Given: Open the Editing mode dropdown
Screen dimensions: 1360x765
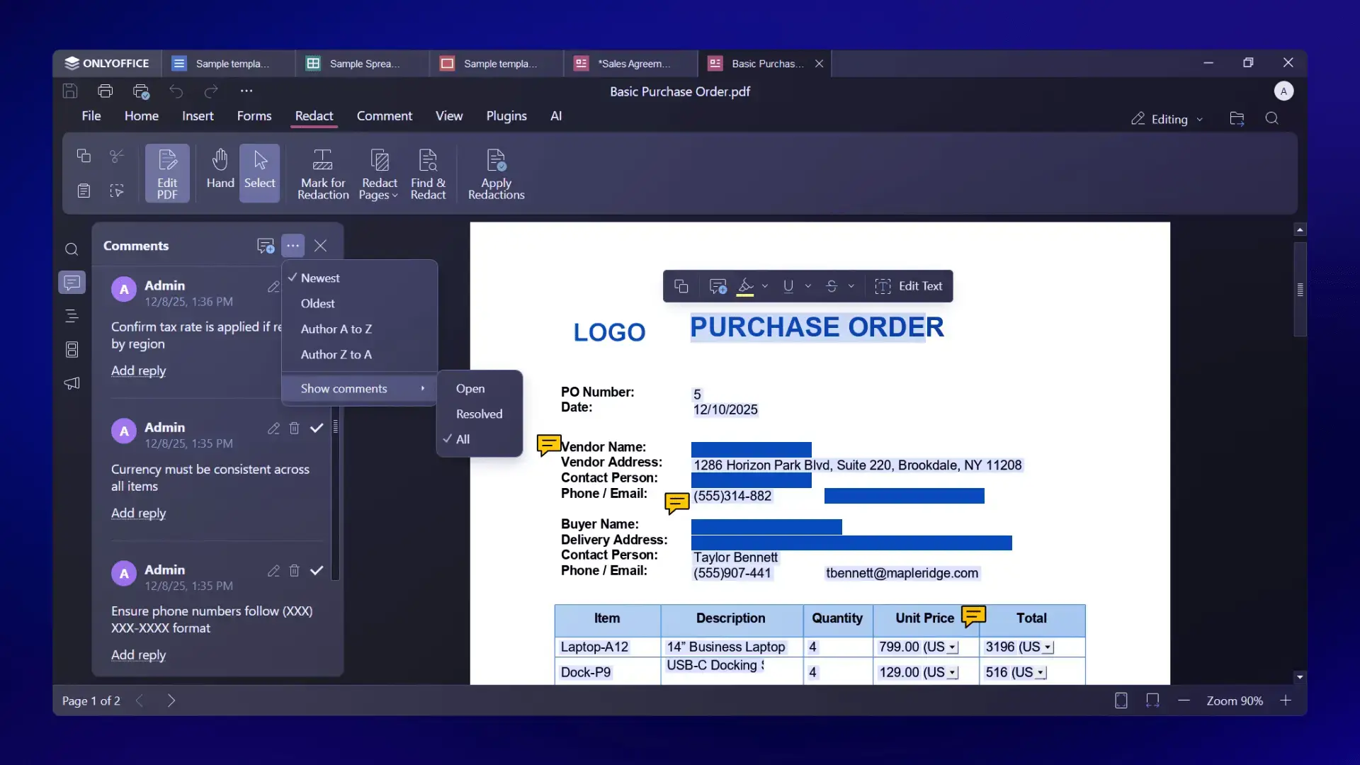Looking at the screenshot, I should tap(1167, 119).
